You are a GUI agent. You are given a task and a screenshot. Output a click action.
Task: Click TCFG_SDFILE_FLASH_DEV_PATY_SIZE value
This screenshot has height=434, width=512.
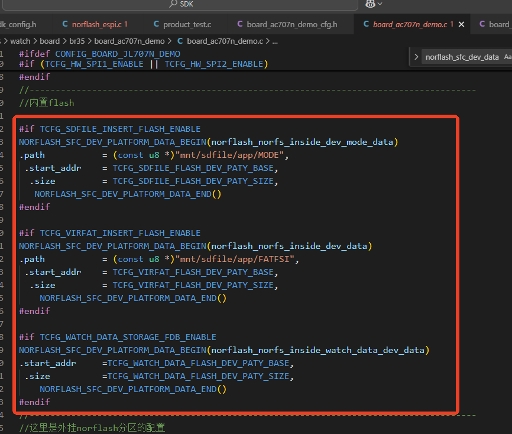tap(193, 182)
